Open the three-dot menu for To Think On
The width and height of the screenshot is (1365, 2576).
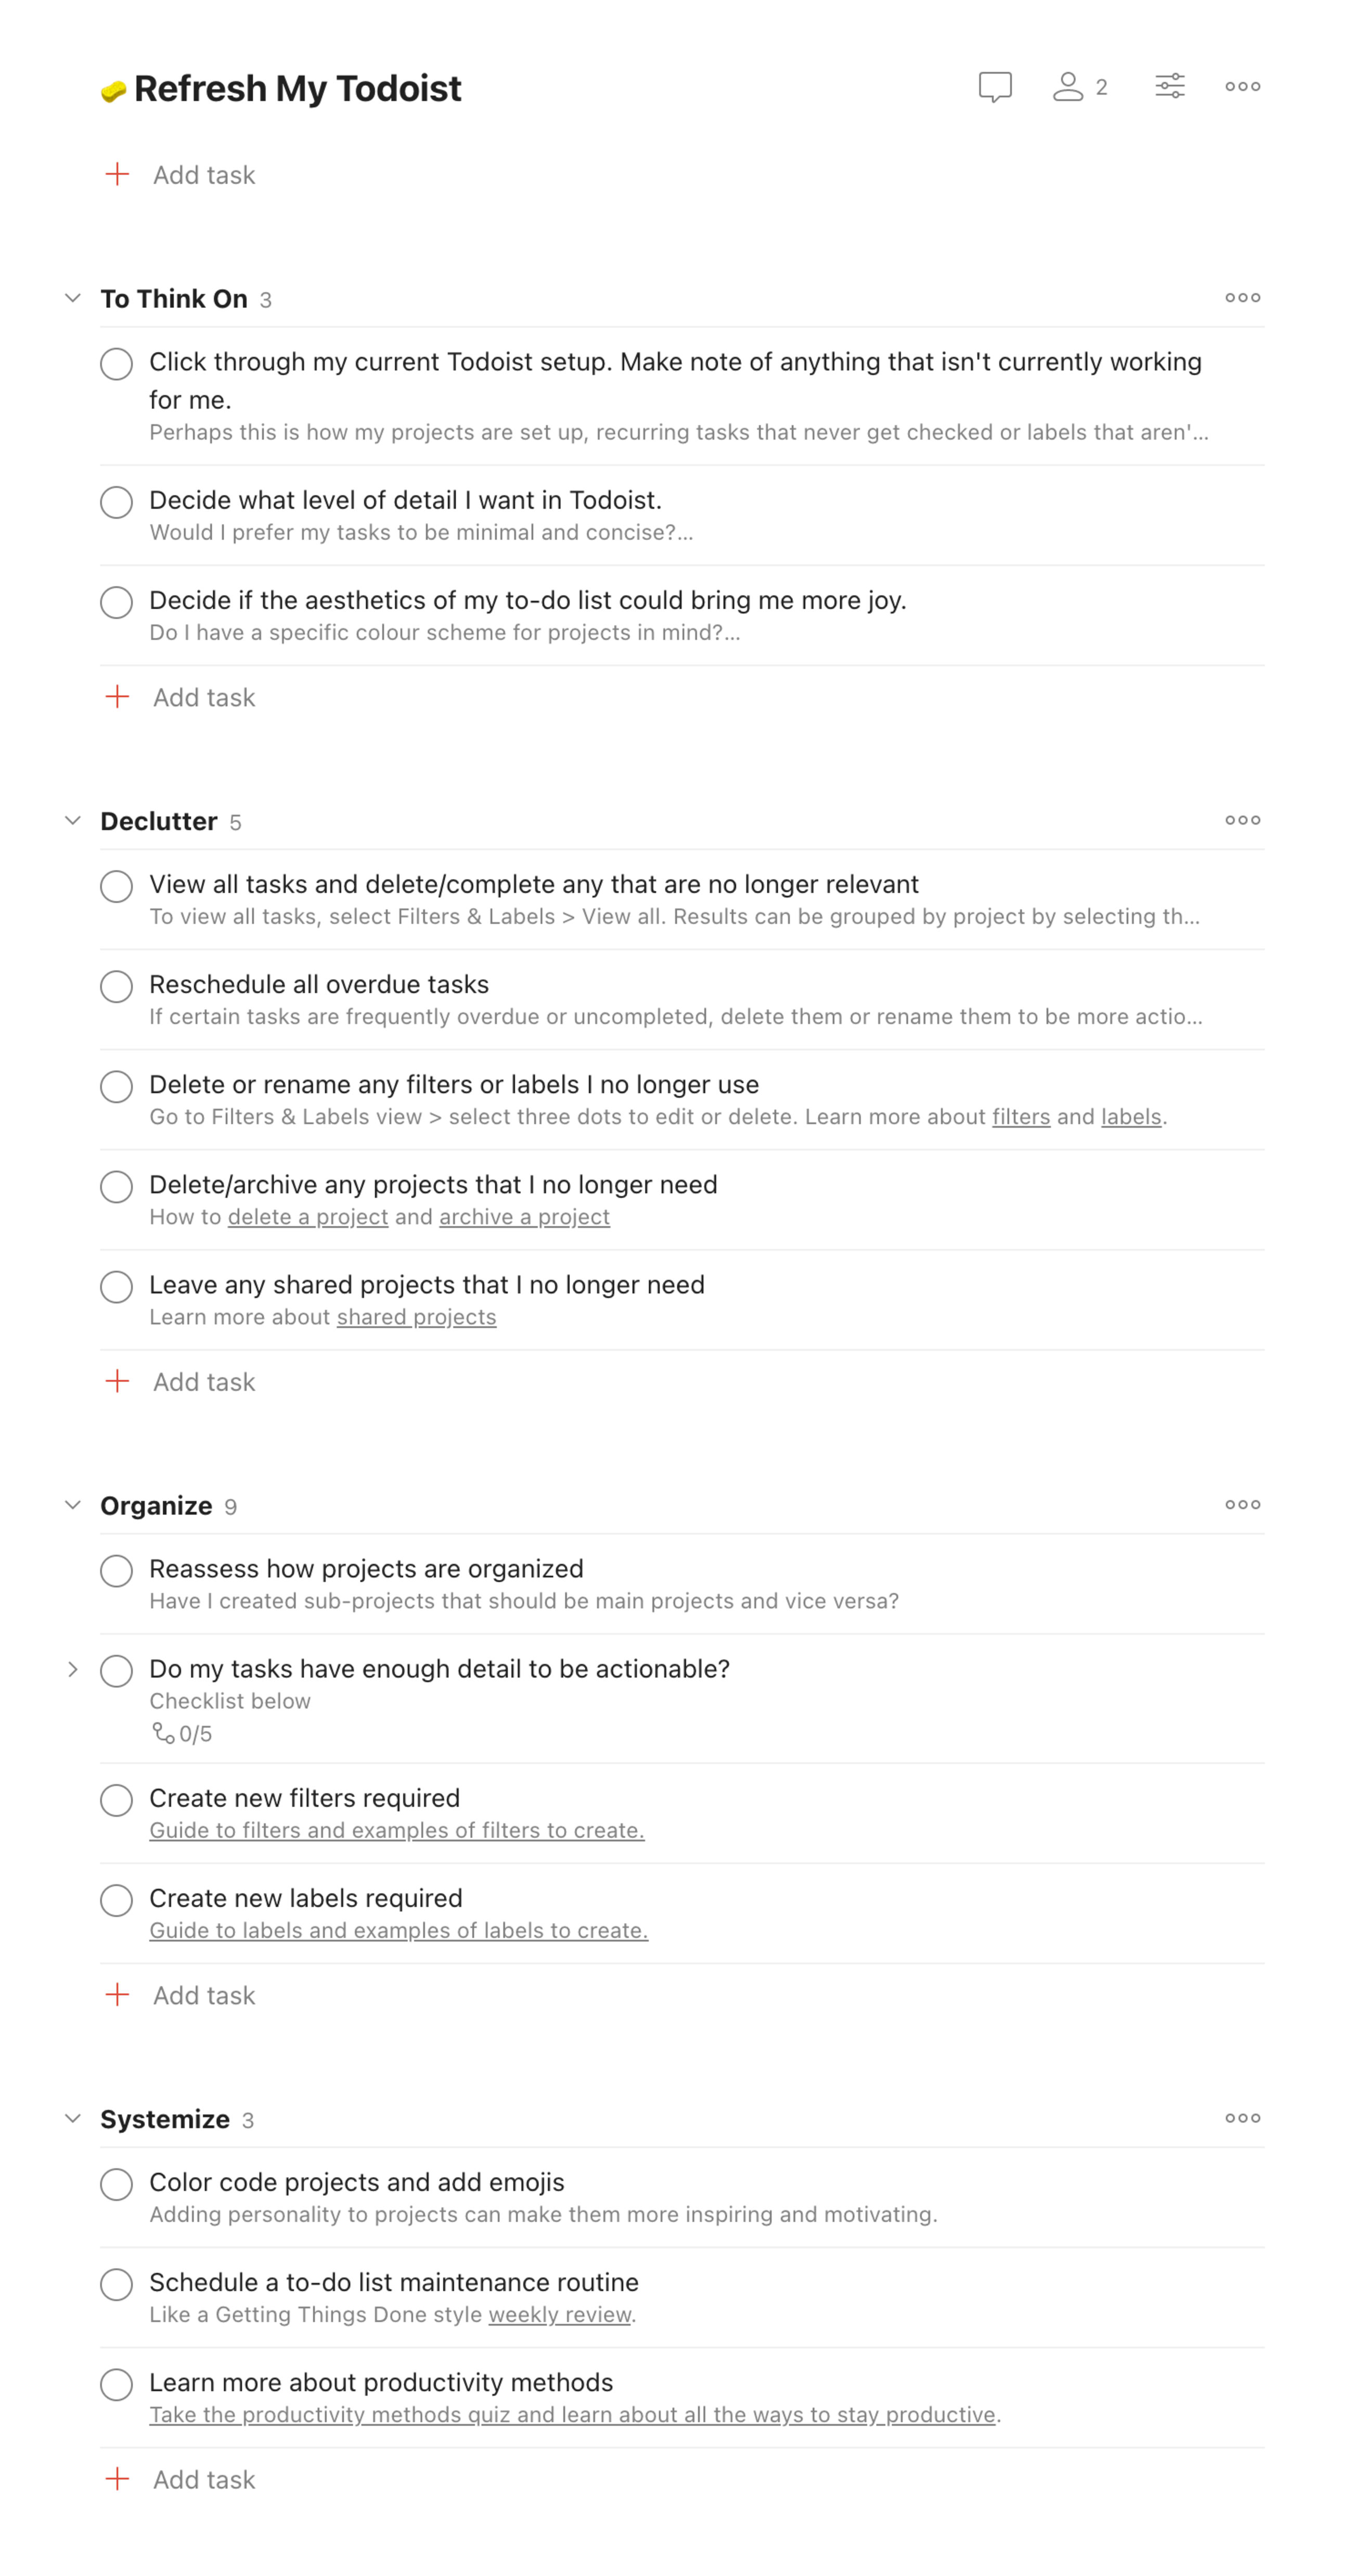[1242, 297]
